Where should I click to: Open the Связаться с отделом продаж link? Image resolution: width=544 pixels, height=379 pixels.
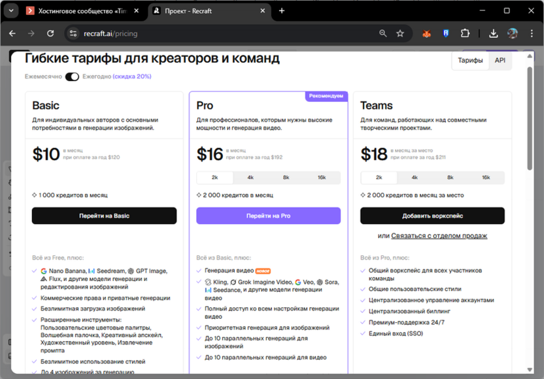click(439, 236)
